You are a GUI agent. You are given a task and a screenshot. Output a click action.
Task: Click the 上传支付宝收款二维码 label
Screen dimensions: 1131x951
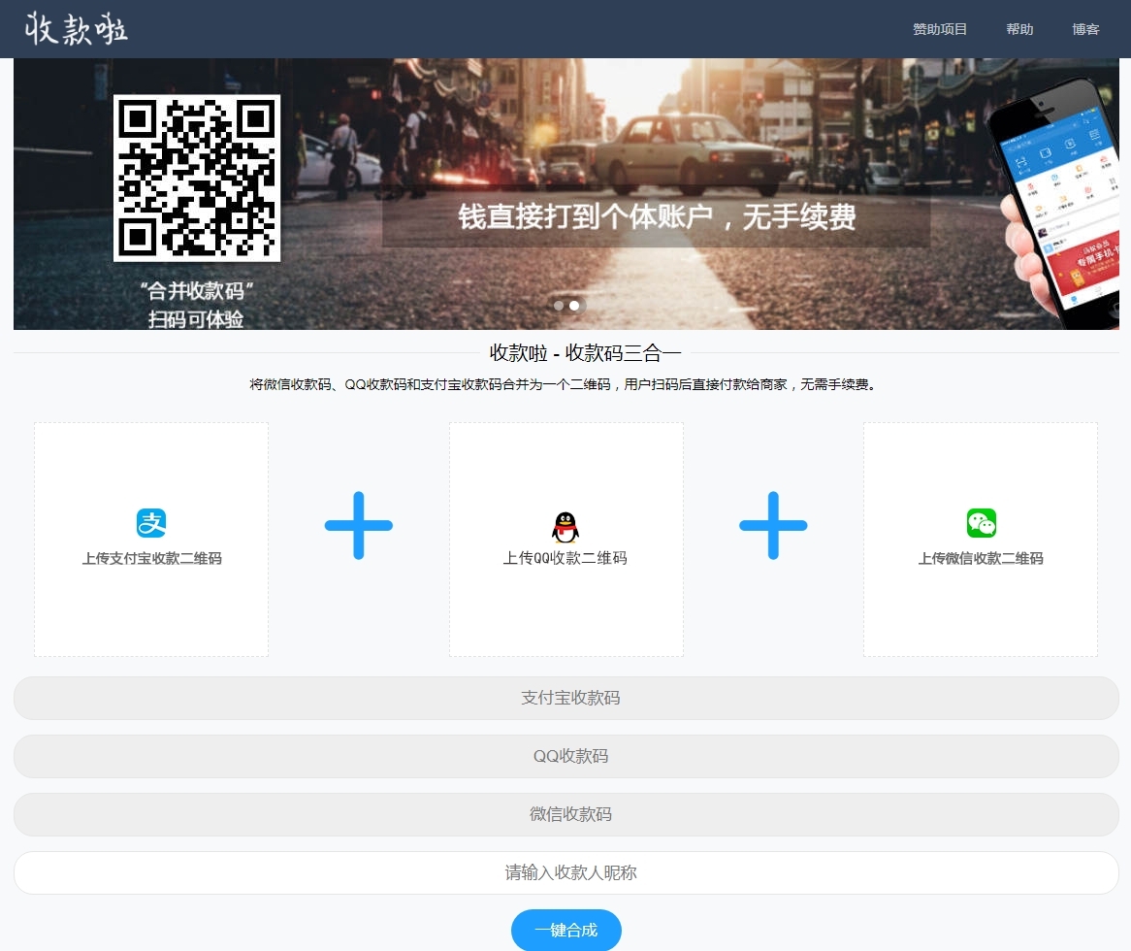tap(151, 559)
